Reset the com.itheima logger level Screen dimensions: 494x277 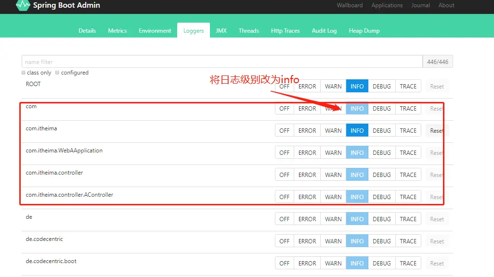coord(437,130)
